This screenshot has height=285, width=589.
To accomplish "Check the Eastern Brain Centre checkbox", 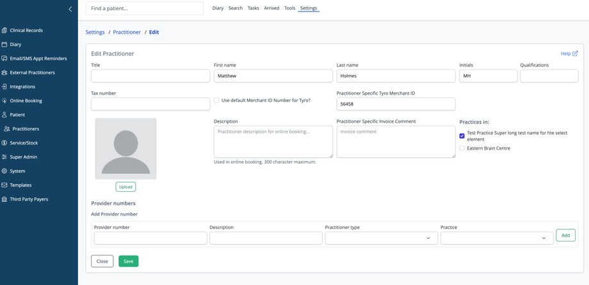I will coord(462,148).
